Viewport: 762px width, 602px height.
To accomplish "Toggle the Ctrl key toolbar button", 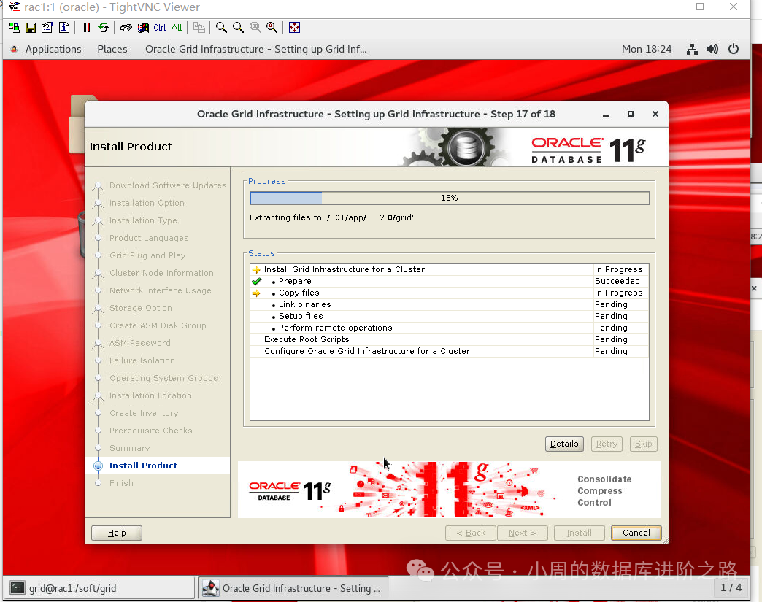I will (x=159, y=28).
